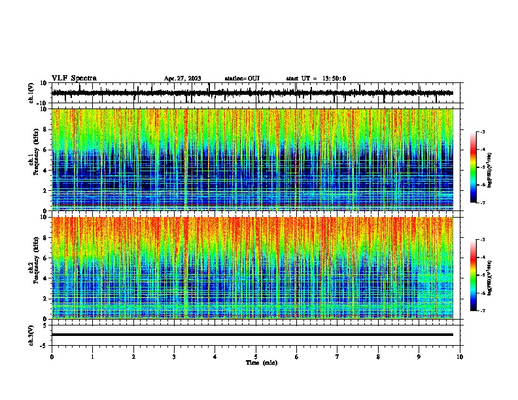
Task: Click the date 'Apr. 27, 2023'
Action: tap(182, 78)
